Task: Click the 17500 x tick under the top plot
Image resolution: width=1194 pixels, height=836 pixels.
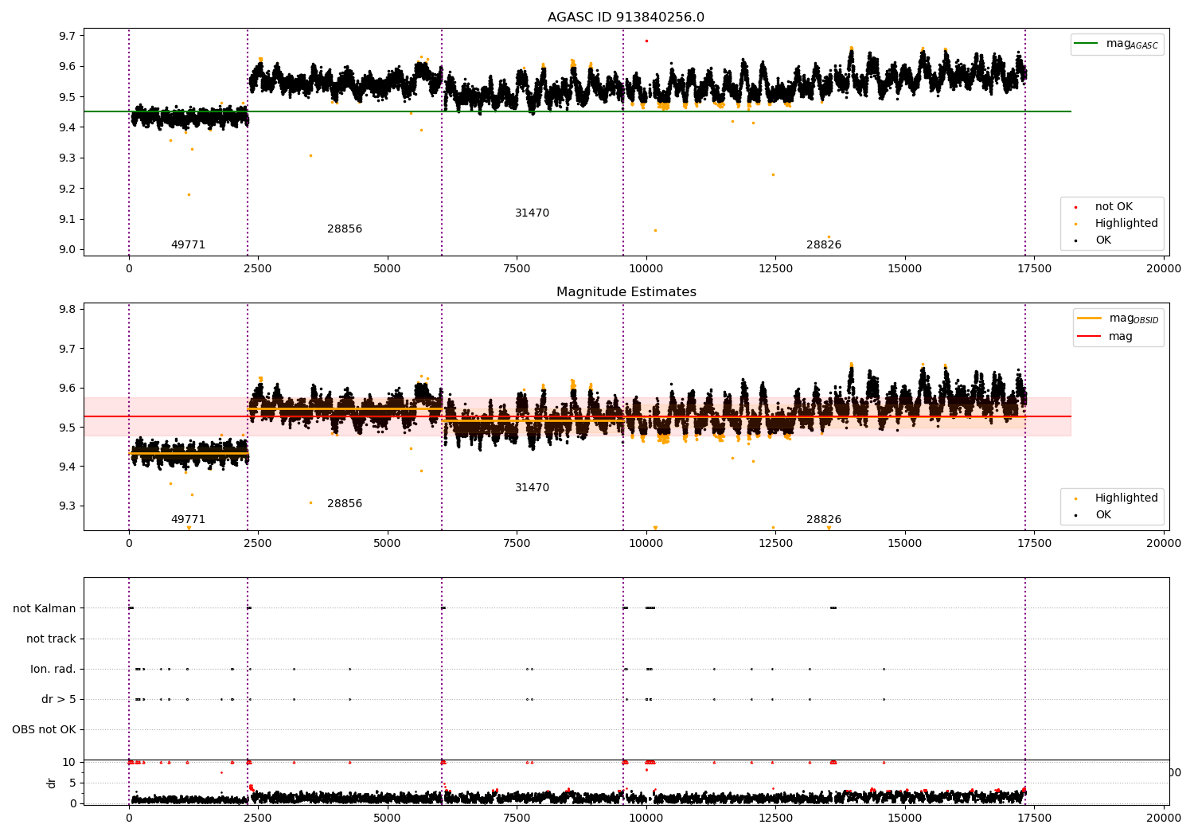Action: [x=1034, y=269]
